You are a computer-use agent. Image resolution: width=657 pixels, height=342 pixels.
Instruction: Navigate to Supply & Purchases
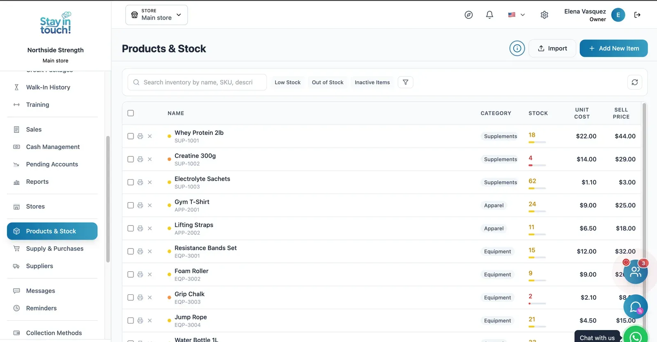52,249
